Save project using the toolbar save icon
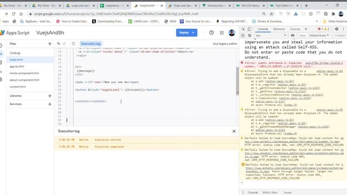 tap(74, 44)
